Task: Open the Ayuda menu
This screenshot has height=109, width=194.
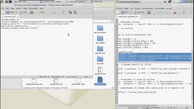Action: pyautogui.click(x=169, y=8)
